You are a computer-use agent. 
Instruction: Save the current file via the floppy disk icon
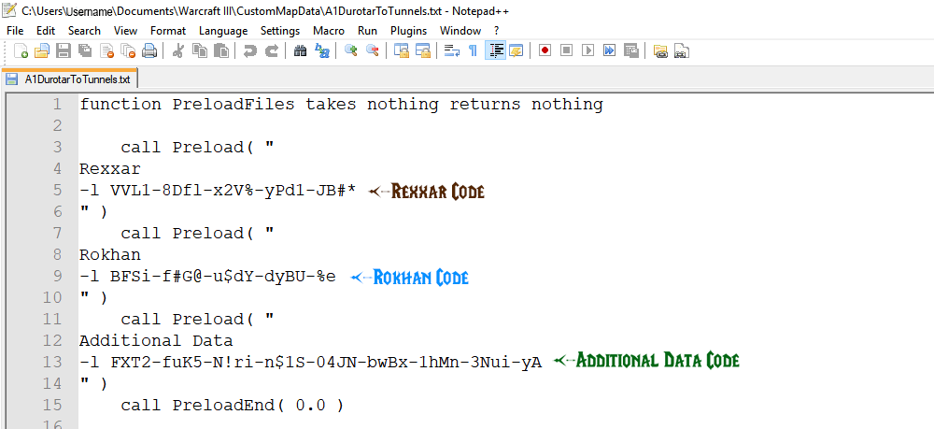coord(64,51)
